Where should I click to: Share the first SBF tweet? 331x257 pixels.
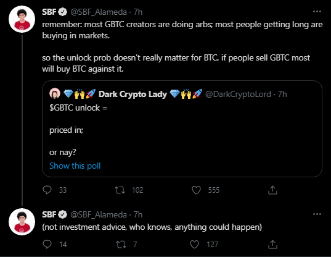[272, 190]
